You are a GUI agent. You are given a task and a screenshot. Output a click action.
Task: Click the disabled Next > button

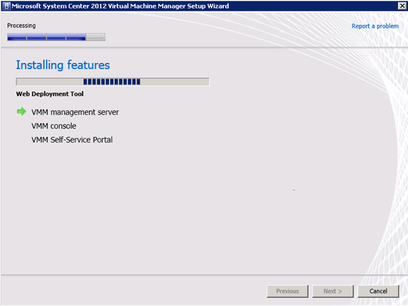(x=332, y=291)
